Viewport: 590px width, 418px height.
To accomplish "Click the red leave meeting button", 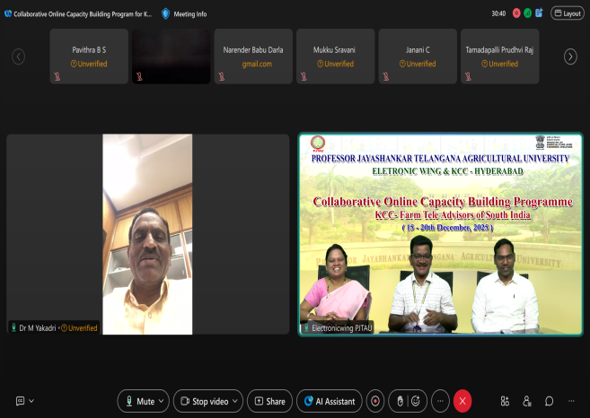I will tap(462, 401).
